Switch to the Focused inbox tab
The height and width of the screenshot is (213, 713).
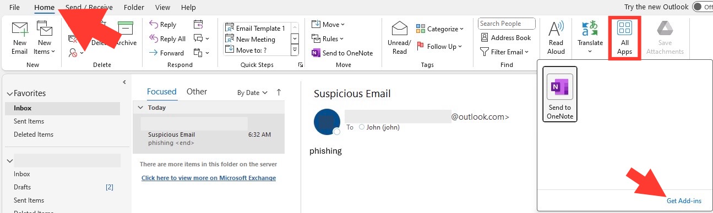[162, 92]
